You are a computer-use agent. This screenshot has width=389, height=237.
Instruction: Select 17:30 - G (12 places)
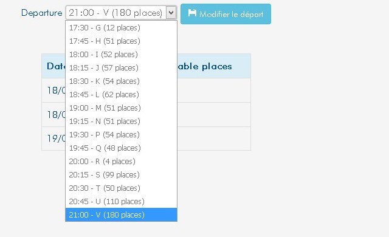pyautogui.click(x=121, y=27)
